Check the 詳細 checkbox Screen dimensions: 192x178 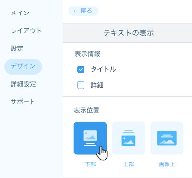pyautogui.click(x=81, y=85)
